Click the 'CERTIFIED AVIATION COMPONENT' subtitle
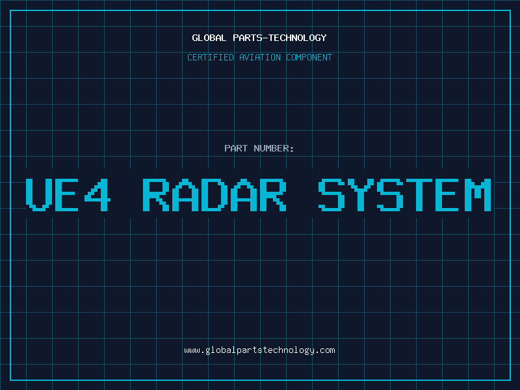The height and width of the screenshot is (390, 520). point(259,57)
